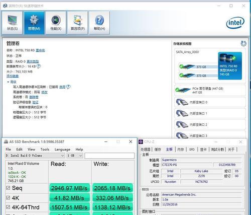Click the 重命名 rename link
251x215 pixels.
[x=40, y=50]
